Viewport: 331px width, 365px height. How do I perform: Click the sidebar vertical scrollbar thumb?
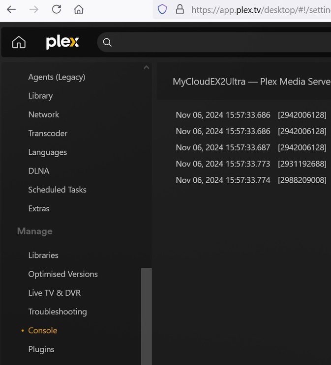coord(146,314)
